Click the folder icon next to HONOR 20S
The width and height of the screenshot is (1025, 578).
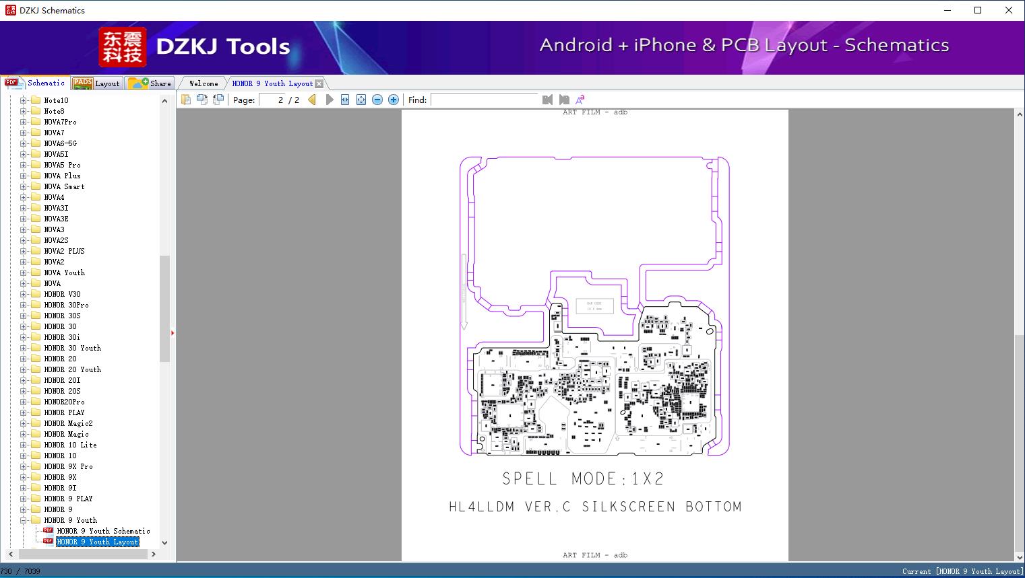click(36, 391)
